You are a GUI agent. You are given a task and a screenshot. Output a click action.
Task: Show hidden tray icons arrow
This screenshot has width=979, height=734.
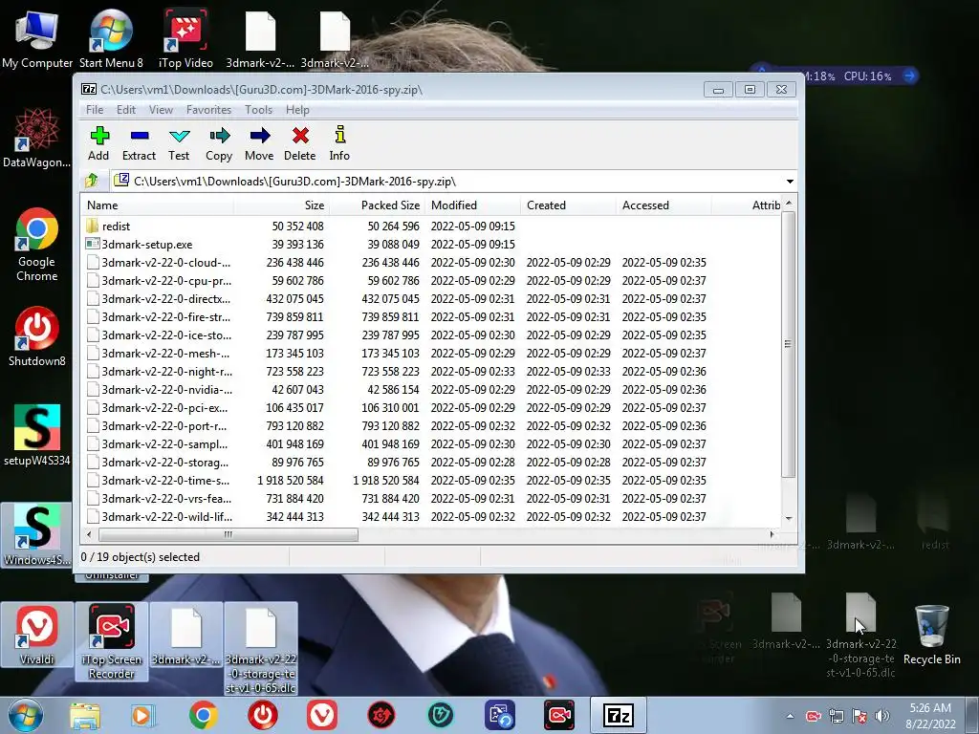click(x=790, y=717)
